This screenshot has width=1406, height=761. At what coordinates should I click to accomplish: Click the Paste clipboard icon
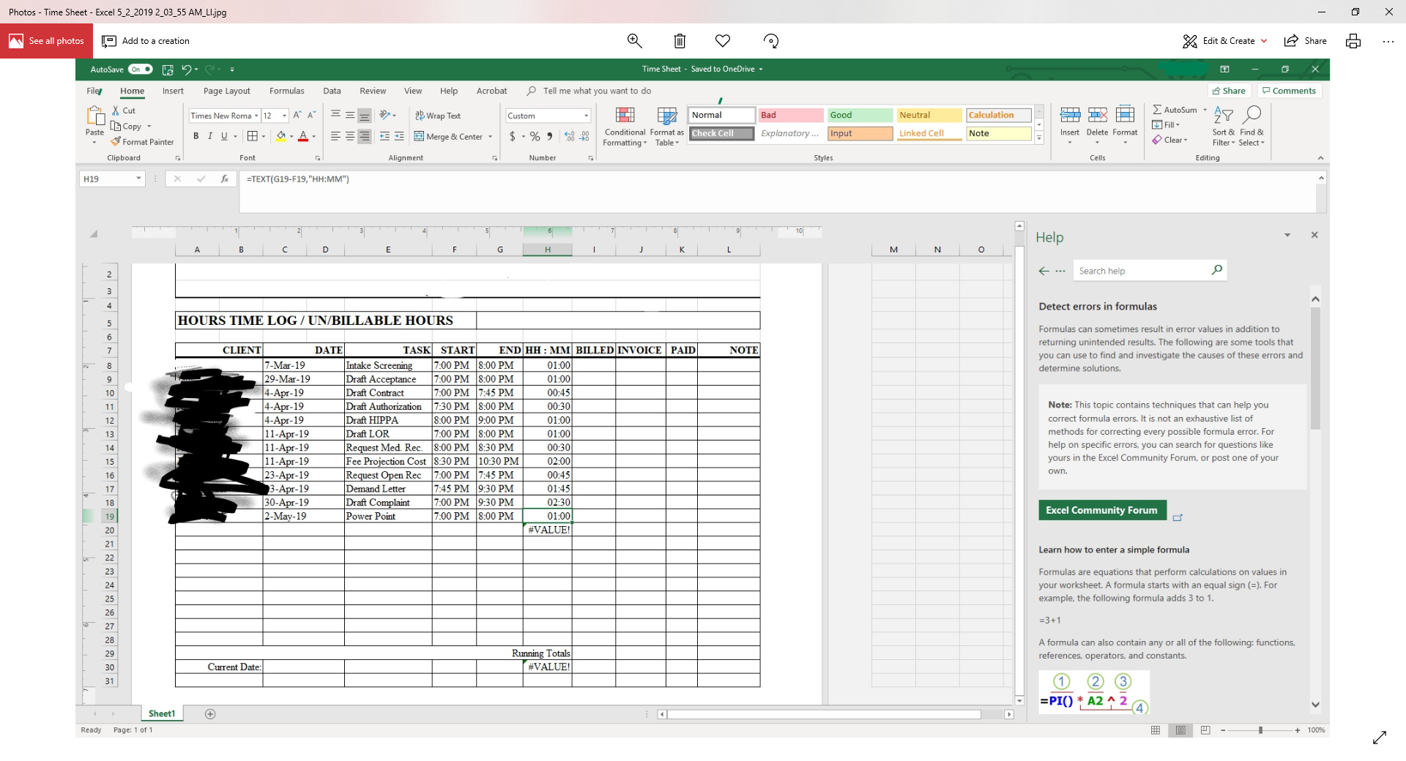pyautogui.click(x=95, y=116)
